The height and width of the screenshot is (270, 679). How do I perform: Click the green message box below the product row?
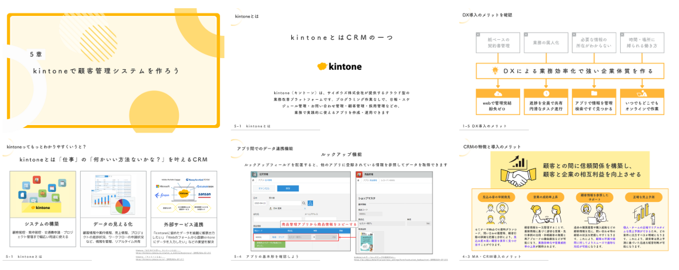pos(269,245)
